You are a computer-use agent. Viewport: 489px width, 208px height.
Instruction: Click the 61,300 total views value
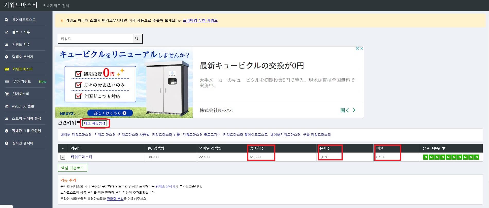(255, 157)
